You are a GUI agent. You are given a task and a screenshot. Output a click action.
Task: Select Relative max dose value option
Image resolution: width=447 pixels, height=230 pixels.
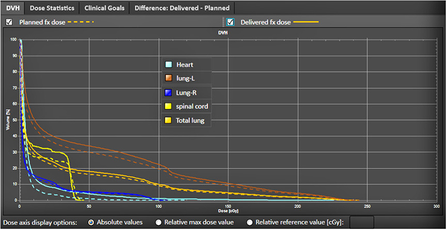pyautogui.click(x=159, y=222)
